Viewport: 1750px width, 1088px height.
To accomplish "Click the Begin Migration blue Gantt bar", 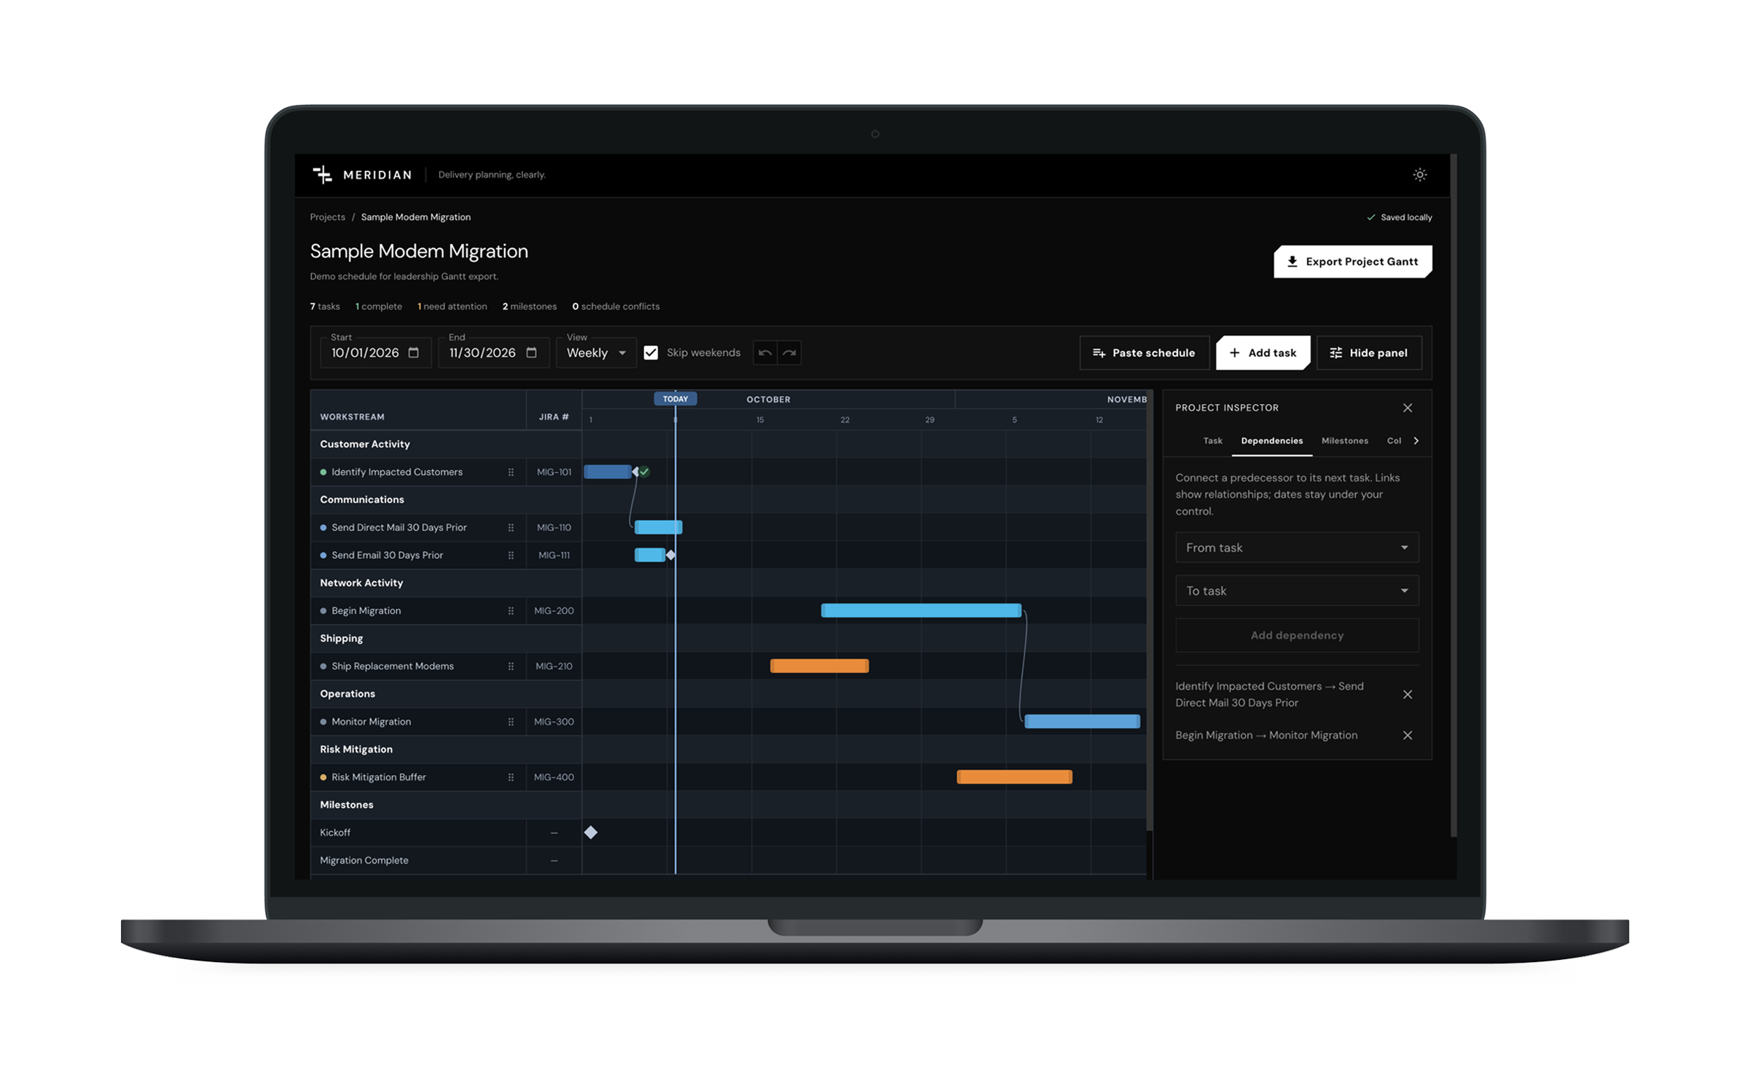I will 921,610.
